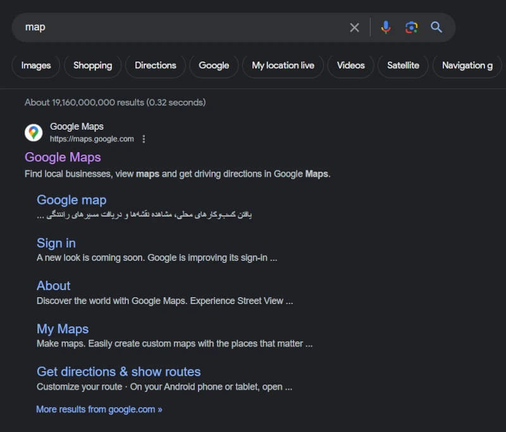Click the Make maps snippet text
This screenshot has width=506, height=432.
pyautogui.click(x=175, y=343)
